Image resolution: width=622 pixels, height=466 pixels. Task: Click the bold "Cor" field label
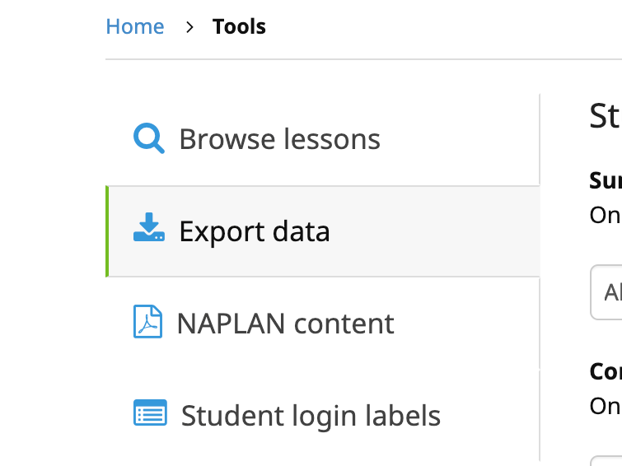tap(606, 371)
